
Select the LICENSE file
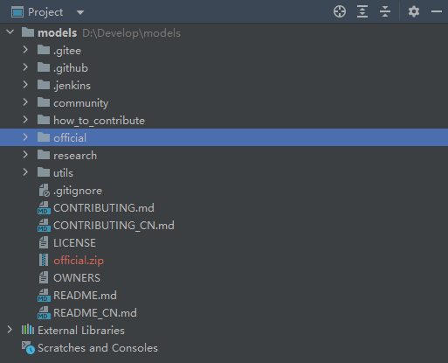(74, 243)
